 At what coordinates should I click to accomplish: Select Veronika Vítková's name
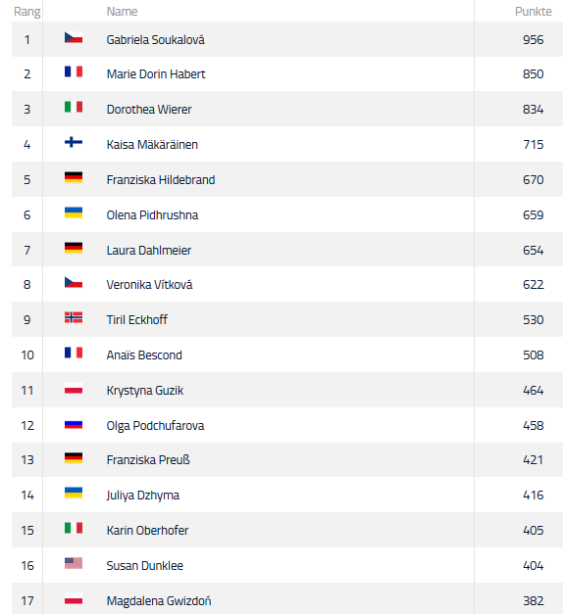point(149,285)
